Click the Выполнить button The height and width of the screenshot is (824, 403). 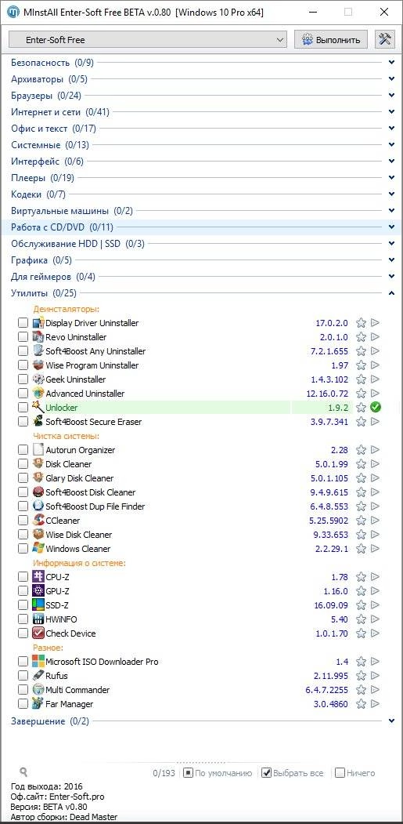[x=330, y=39]
